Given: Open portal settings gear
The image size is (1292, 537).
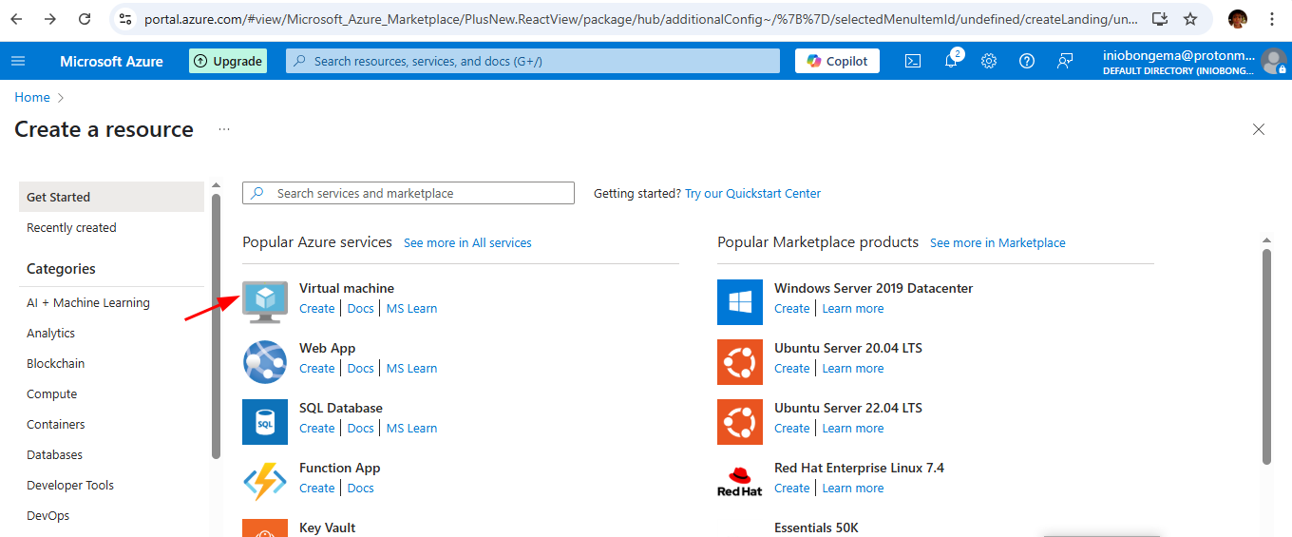Looking at the screenshot, I should pos(989,61).
